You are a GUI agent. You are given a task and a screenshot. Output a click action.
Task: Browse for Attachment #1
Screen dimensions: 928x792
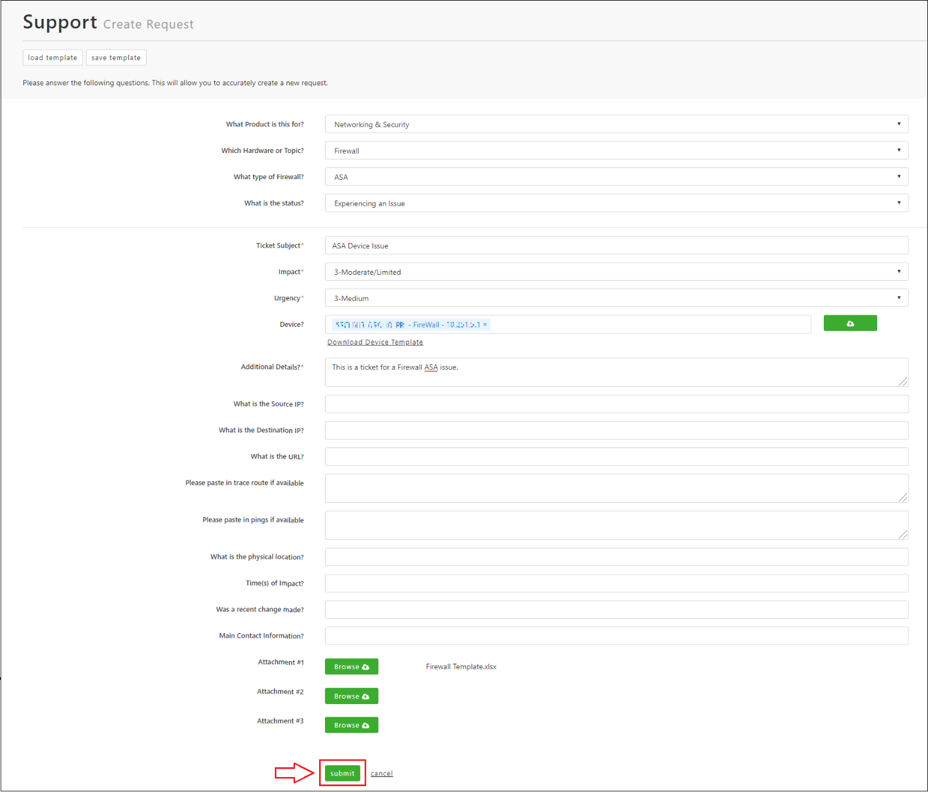pos(352,666)
